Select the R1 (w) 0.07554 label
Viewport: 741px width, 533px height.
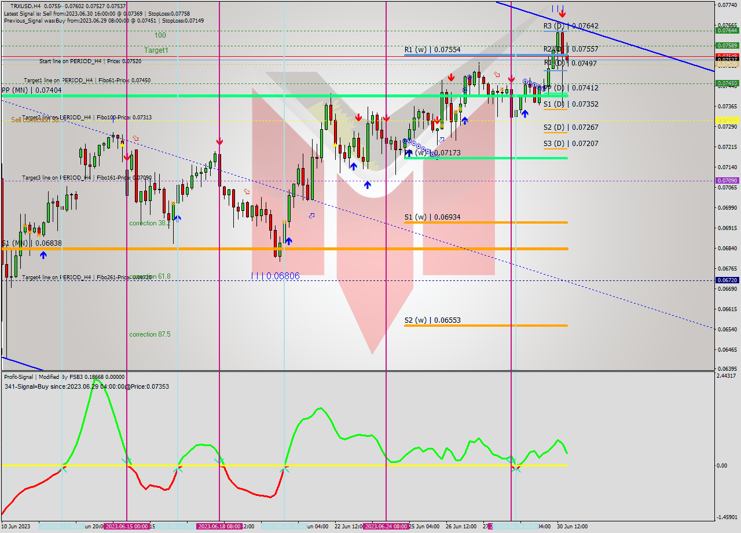pos(432,50)
